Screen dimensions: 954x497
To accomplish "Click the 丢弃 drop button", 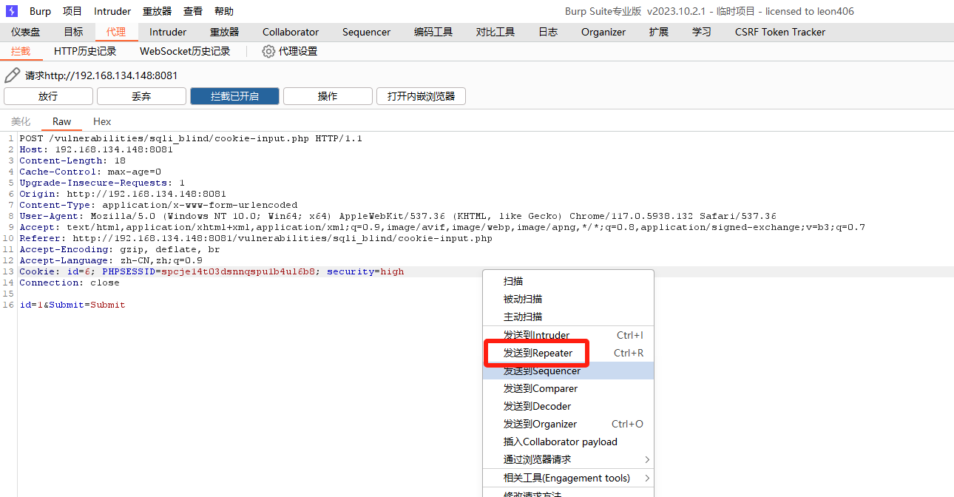I will click(x=141, y=96).
